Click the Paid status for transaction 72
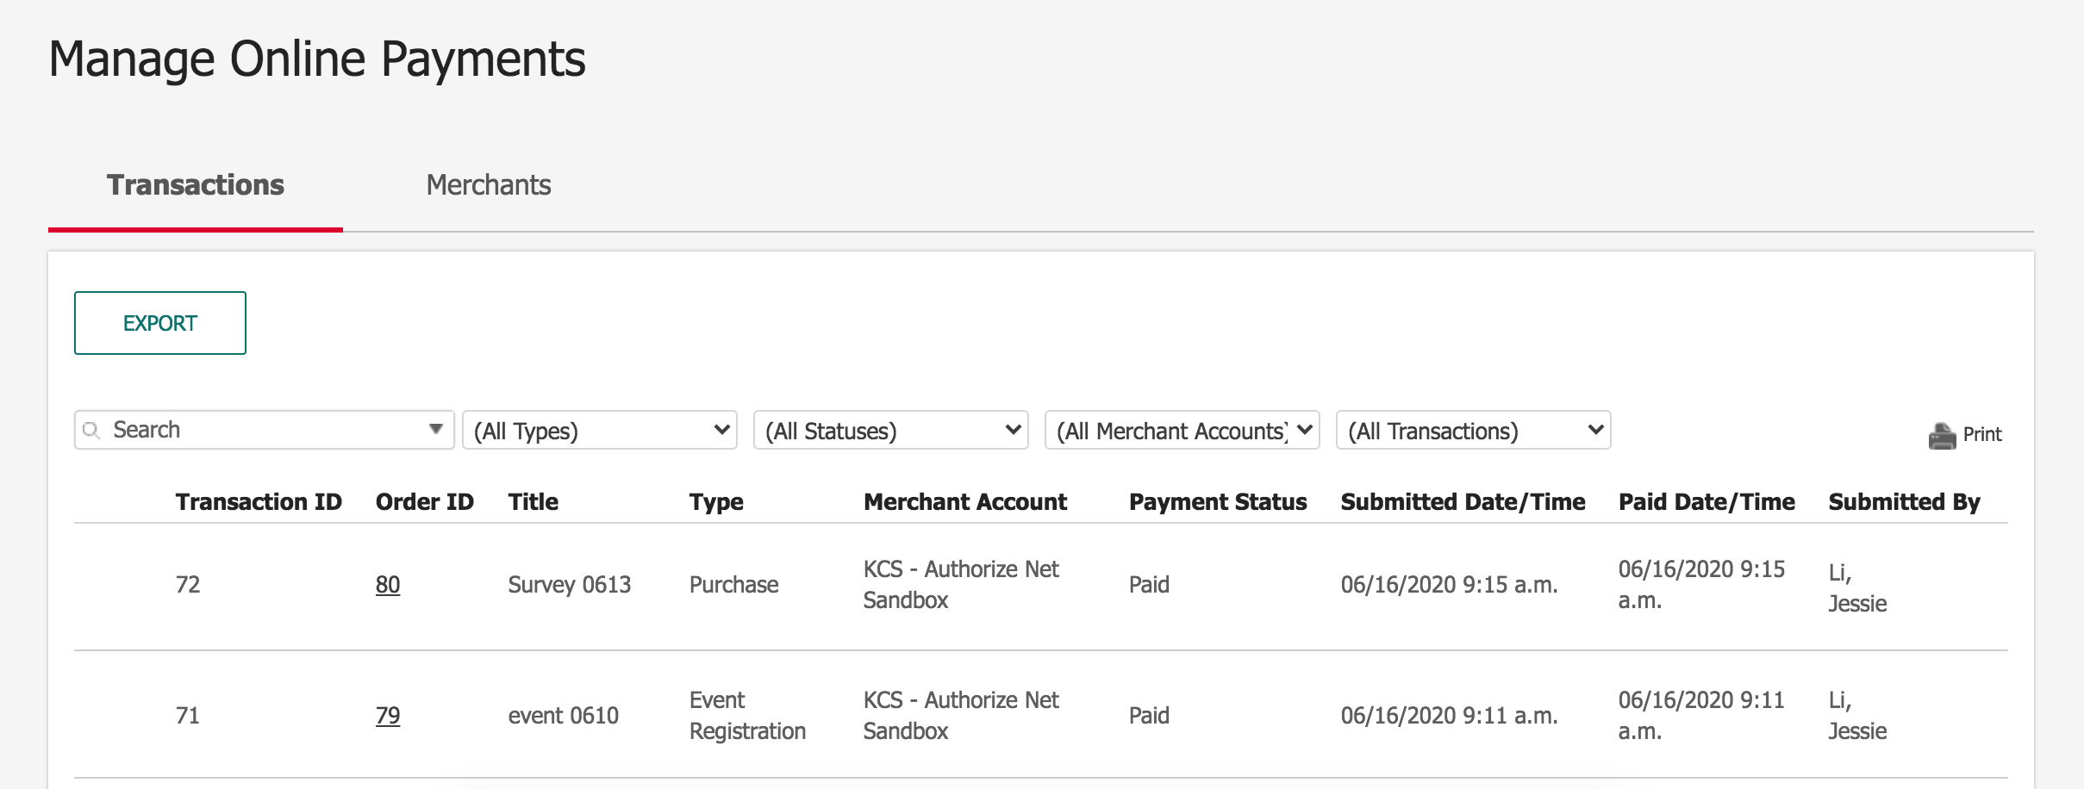 pos(1149,584)
